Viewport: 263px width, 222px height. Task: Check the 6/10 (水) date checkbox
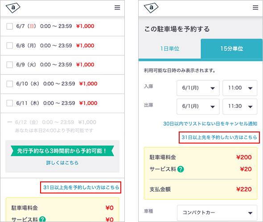point(9,84)
